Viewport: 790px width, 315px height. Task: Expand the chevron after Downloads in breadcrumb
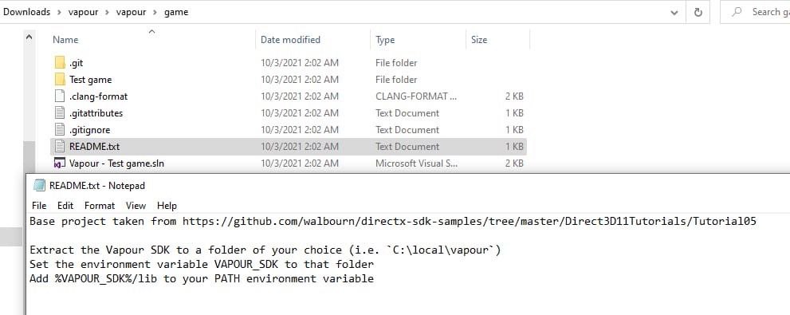click(59, 12)
